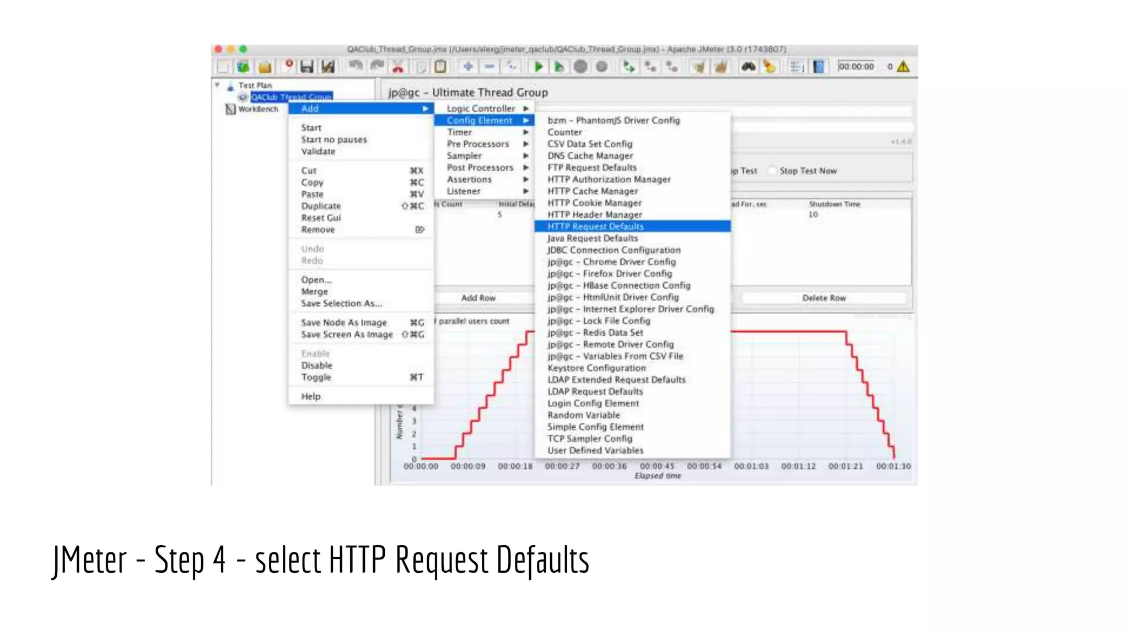
Task: Click the Paste clipboard toolbar icon
Action: point(440,67)
